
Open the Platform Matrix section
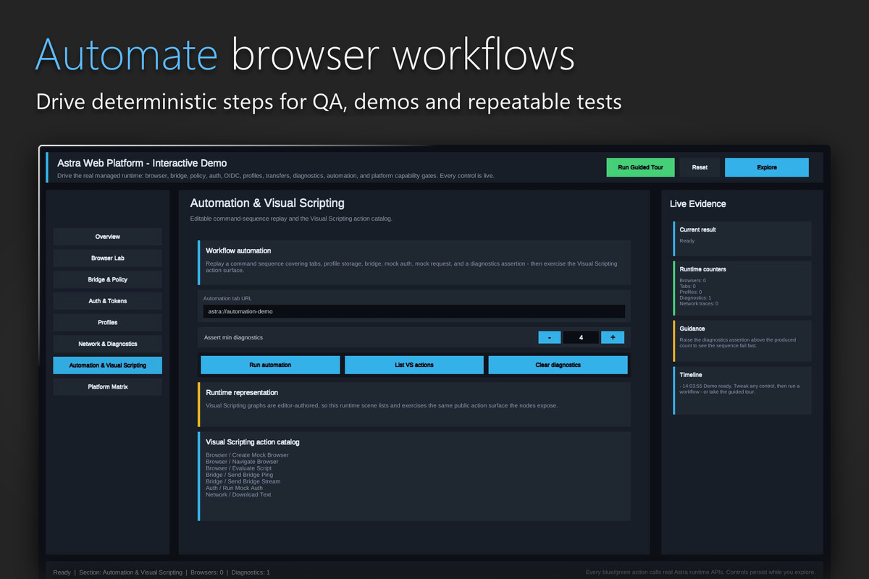108,386
